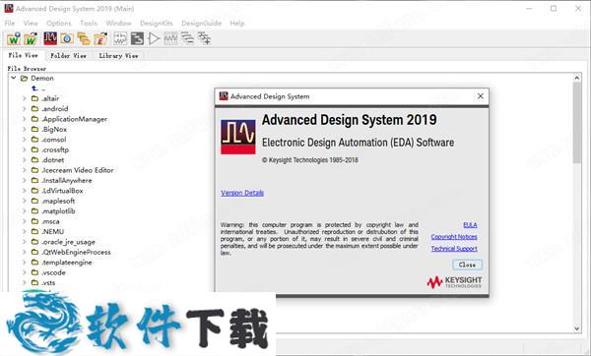The height and width of the screenshot is (356, 591).
Task: Open the File menu
Action: (10, 23)
